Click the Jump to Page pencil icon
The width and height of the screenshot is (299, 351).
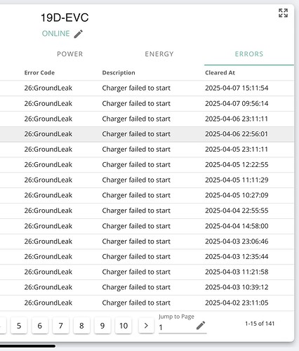point(201,326)
